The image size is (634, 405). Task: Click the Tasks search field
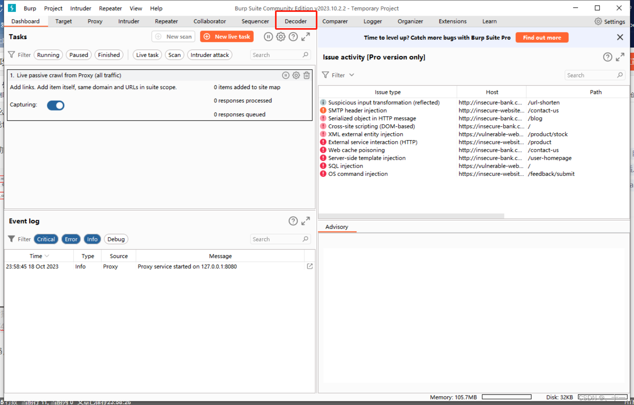280,55
